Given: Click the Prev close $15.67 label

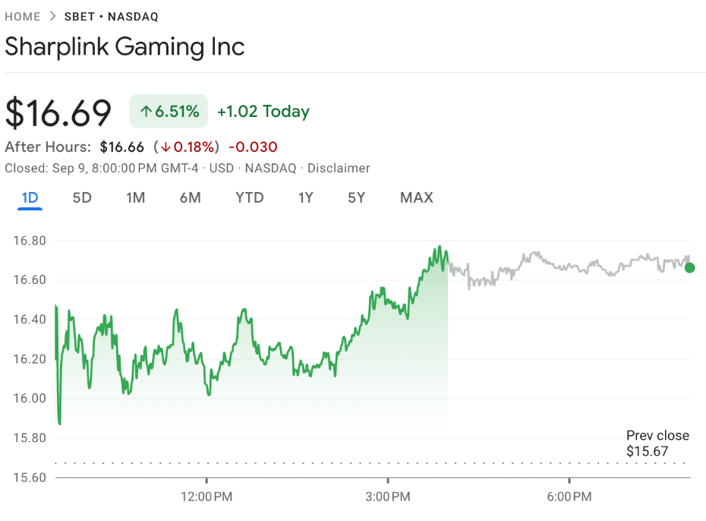Looking at the screenshot, I should click(x=657, y=444).
